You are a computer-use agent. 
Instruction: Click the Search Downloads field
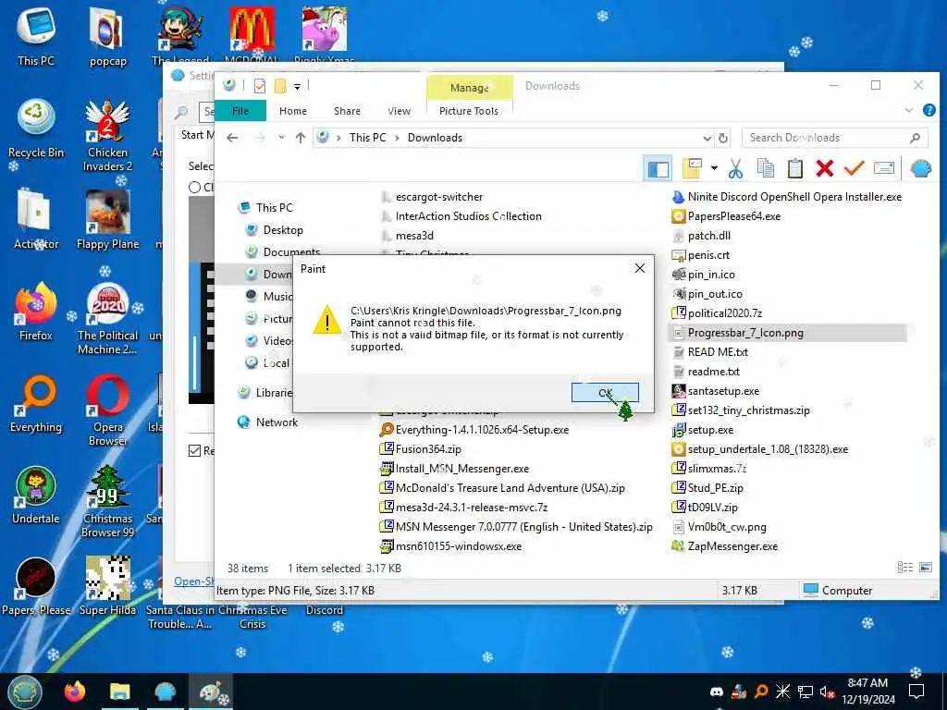[835, 138]
